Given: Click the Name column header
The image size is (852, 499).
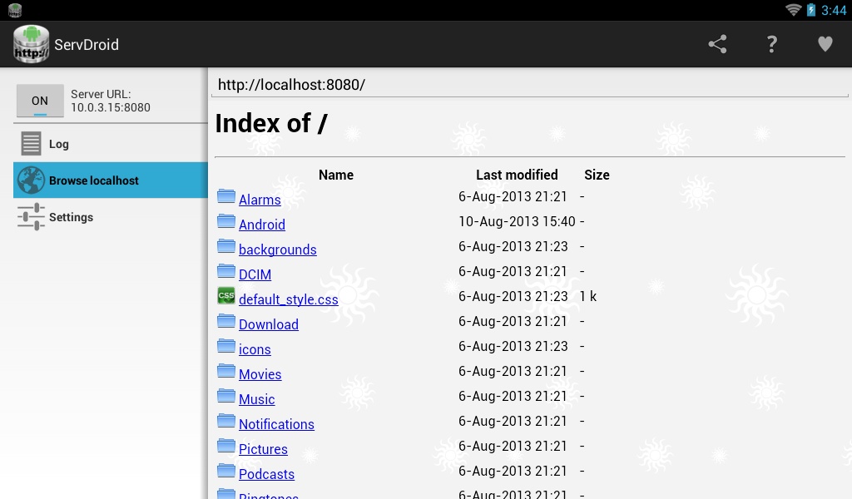Looking at the screenshot, I should [336, 175].
